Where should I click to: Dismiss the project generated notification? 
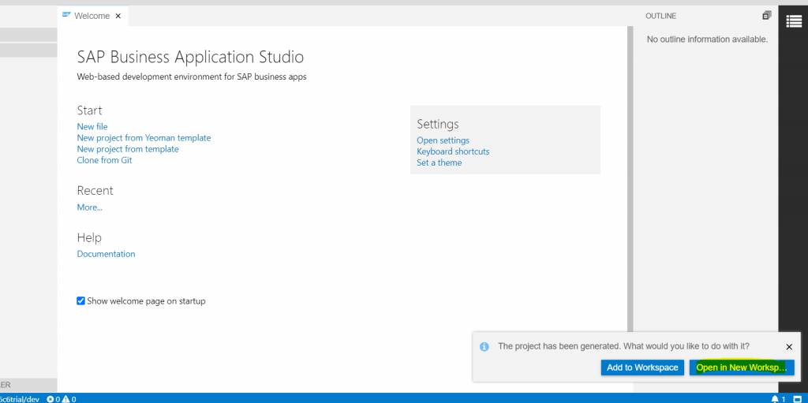coord(789,347)
